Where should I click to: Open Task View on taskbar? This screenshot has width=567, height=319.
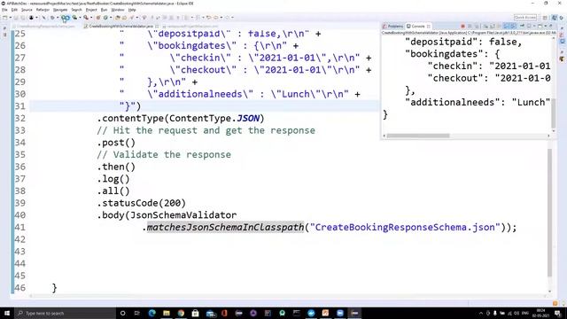(x=137, y=313)
